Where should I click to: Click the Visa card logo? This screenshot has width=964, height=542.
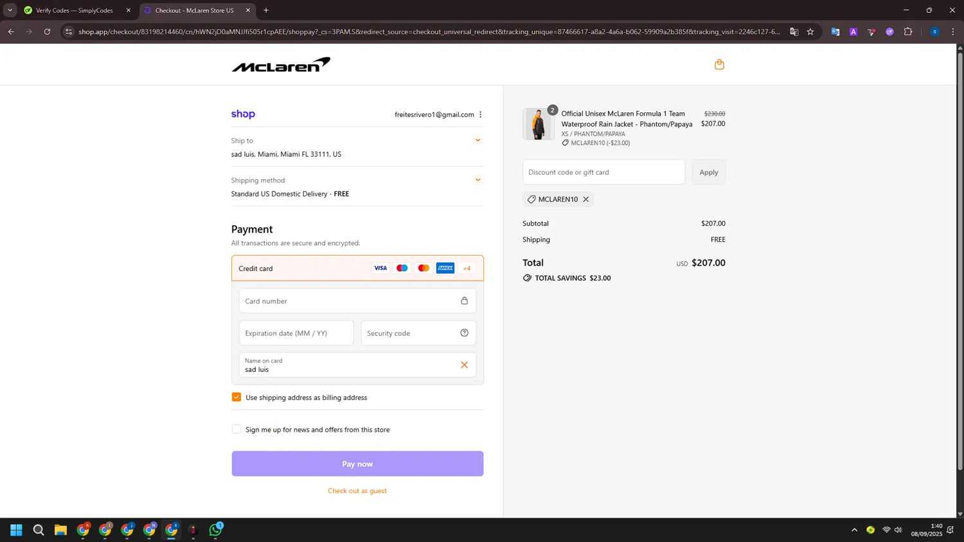pos(380,268)
